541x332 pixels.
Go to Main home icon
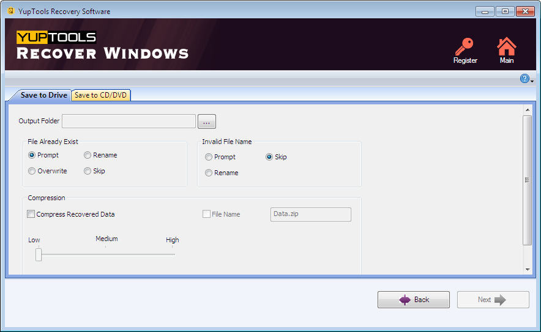click(506, 46)
